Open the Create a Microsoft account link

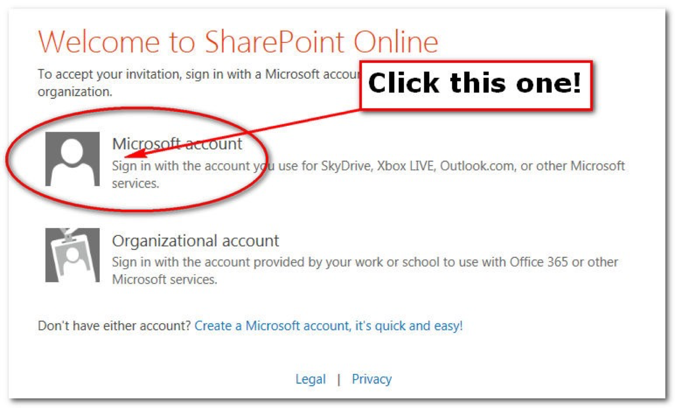click(x=328, y=326)
